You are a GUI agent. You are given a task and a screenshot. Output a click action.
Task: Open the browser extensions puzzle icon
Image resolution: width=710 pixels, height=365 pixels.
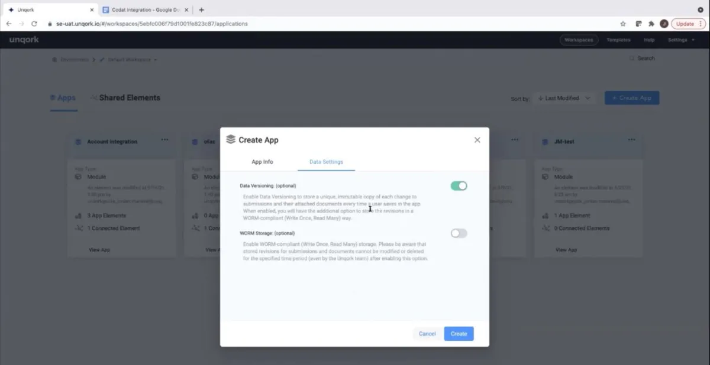651,24
